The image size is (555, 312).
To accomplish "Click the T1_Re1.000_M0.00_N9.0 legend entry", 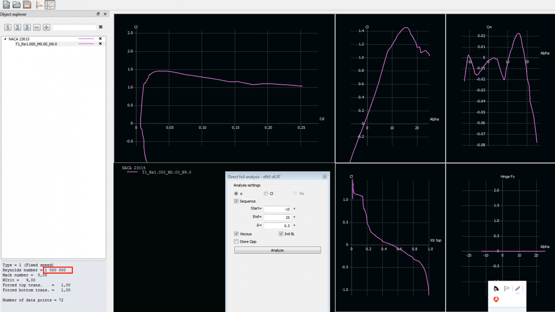I will point(166,172).
